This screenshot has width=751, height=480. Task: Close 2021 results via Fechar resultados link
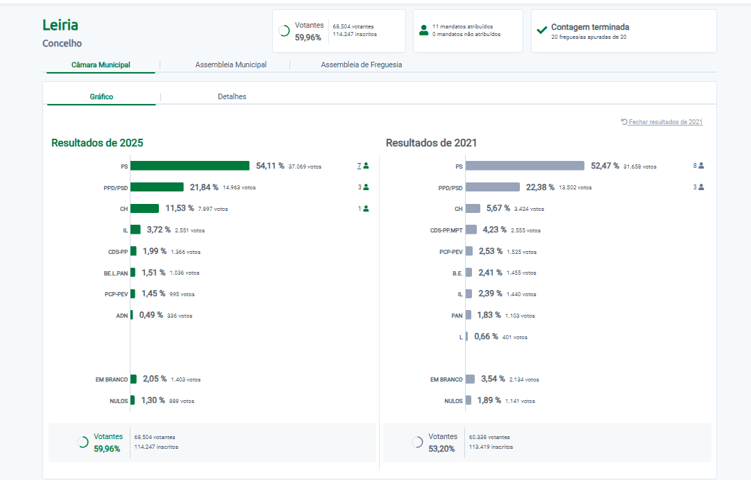coord(662,122)
